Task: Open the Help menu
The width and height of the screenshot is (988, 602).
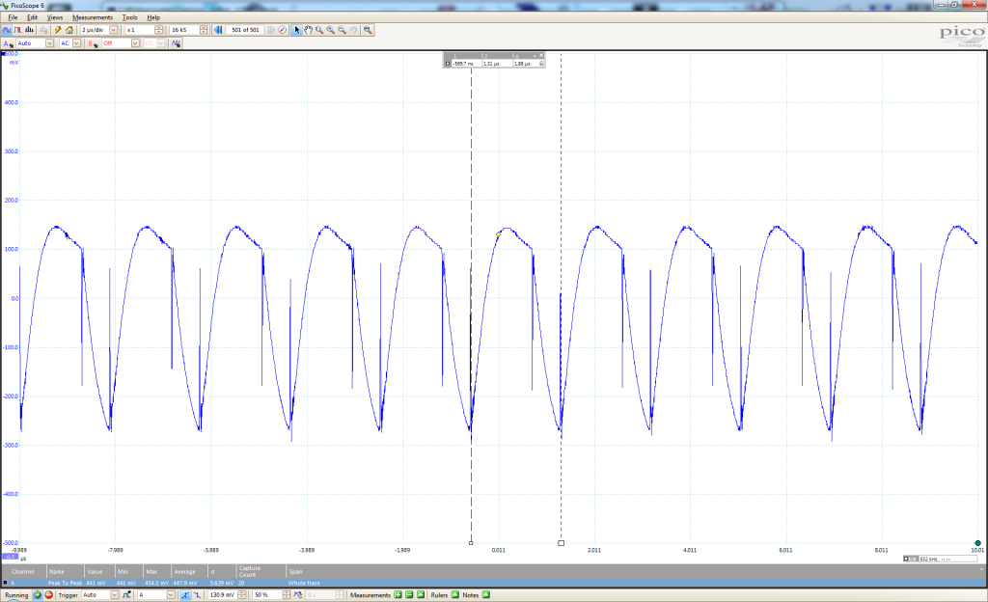Action: 153,17
